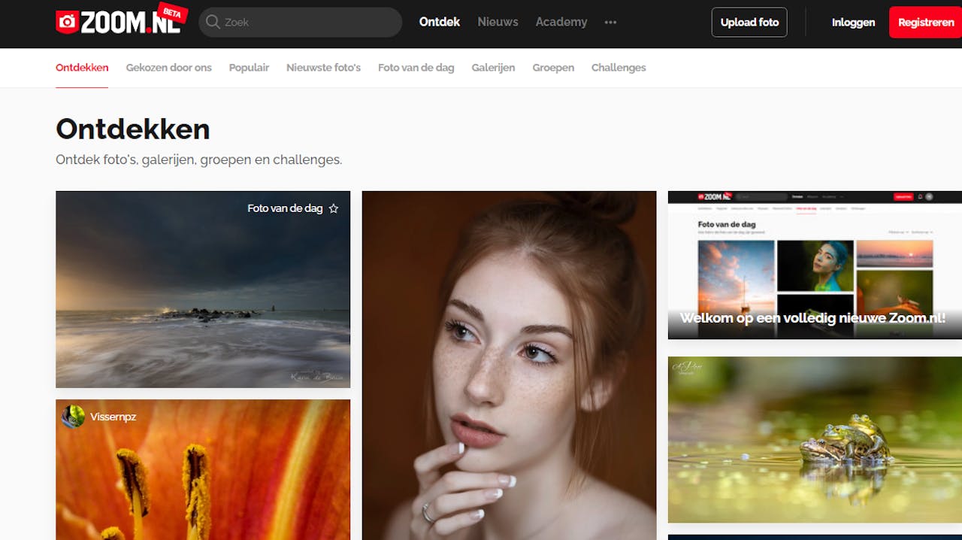The height and width of the screenshot is (540, 962).
Task: Open the Nieuws menu item
Action: pos(498,22)
